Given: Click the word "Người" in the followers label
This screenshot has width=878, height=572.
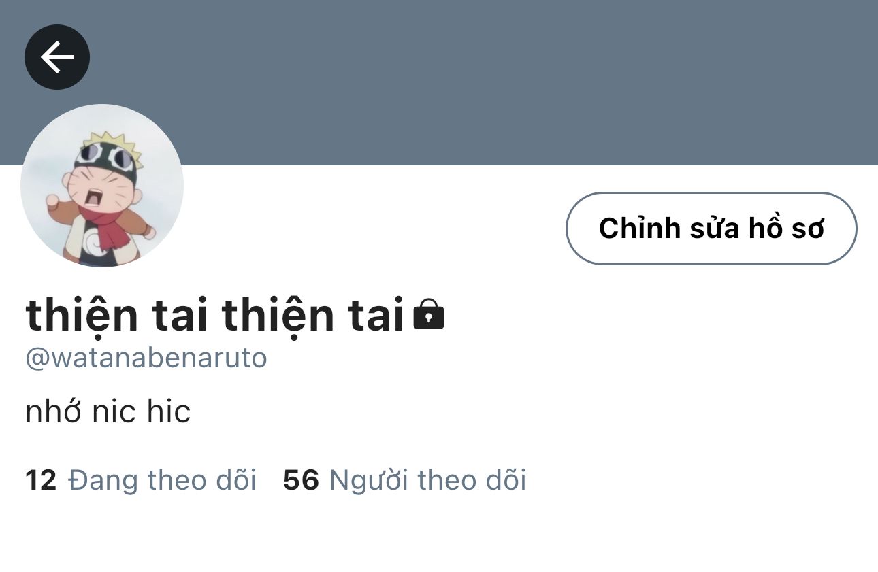Looking at the screenshot, I should click(x=368, y=481).
